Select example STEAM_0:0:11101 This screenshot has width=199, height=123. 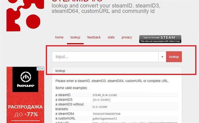(105, 95)
